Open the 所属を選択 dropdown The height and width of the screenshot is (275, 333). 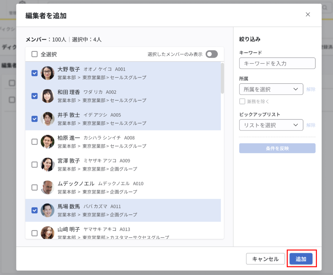pyautogui.click(x=271, y=89)
